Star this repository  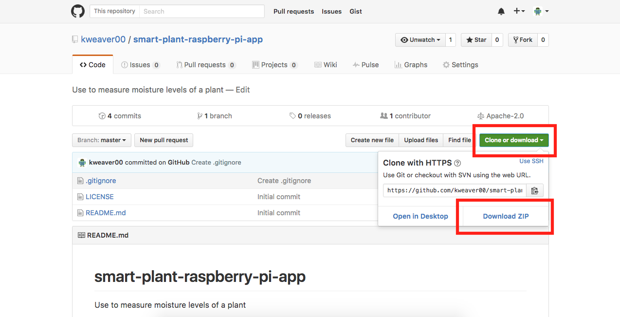(x=476, y=40)
